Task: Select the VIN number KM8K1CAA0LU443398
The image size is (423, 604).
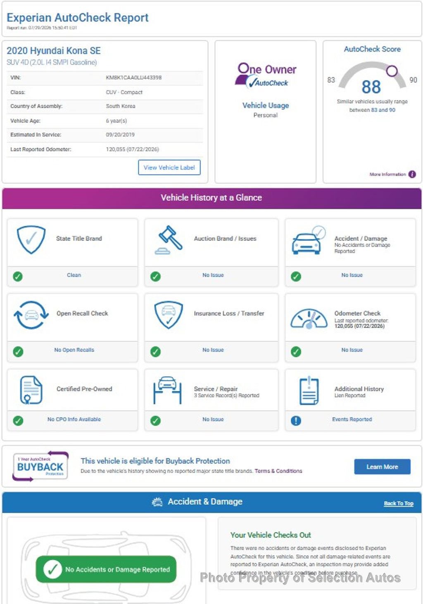Action: tap(134, 78)
